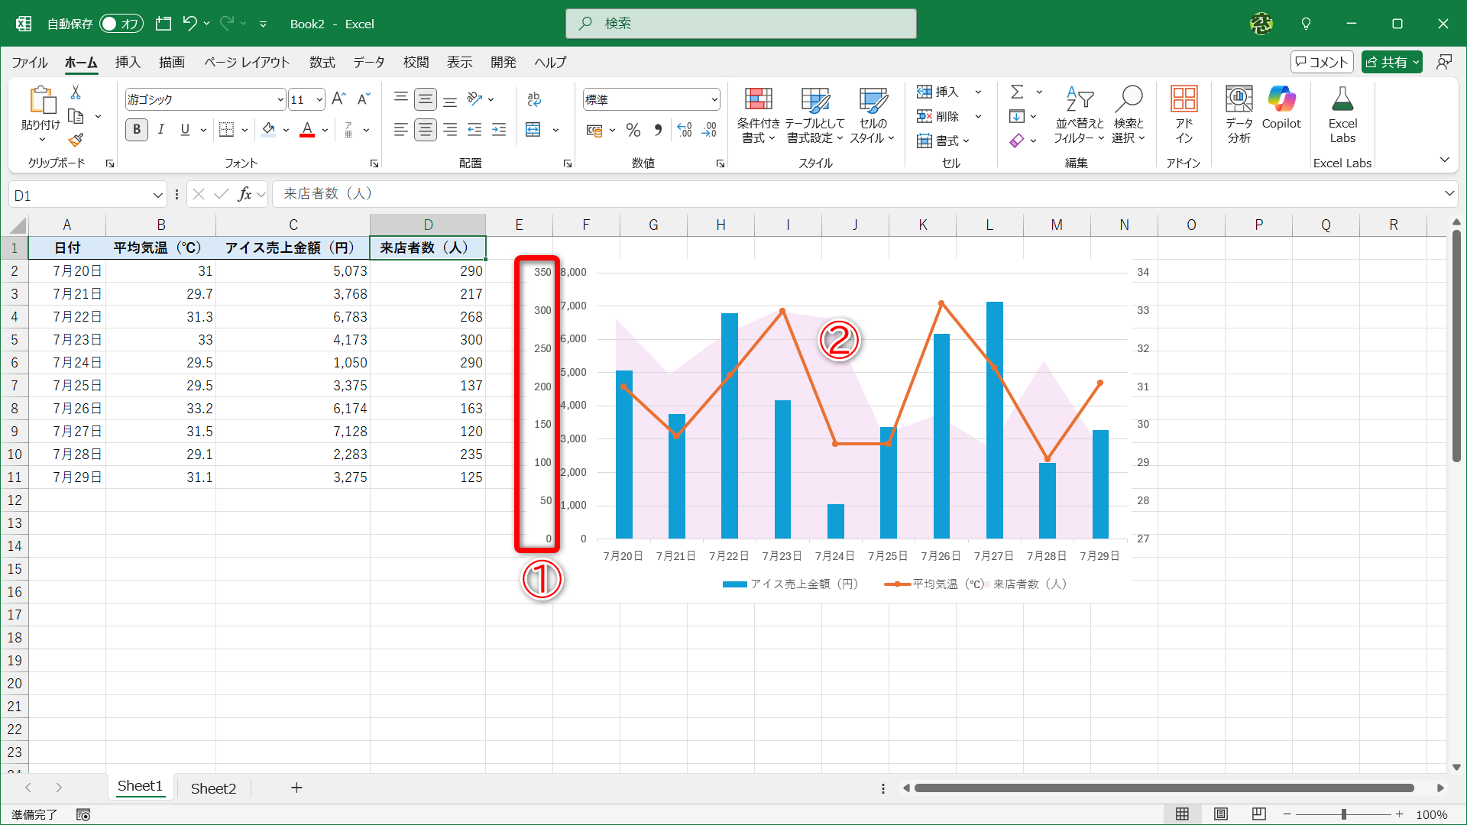Click the コメント button

(x=1322, y=62)
